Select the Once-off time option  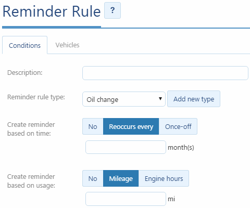[178, 126]
